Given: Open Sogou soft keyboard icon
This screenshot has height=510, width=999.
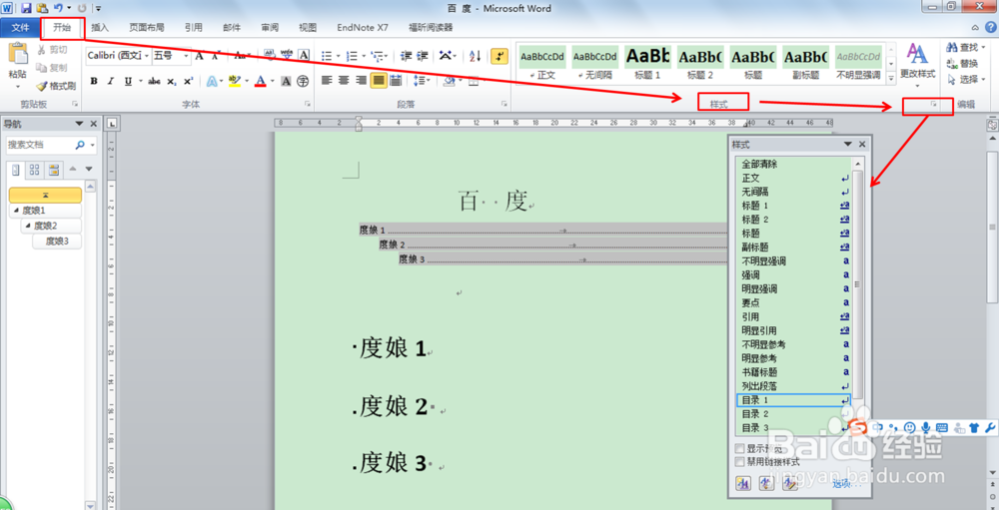Looking at the screenshot, I should pyautogui.click(x=942, y=427).
